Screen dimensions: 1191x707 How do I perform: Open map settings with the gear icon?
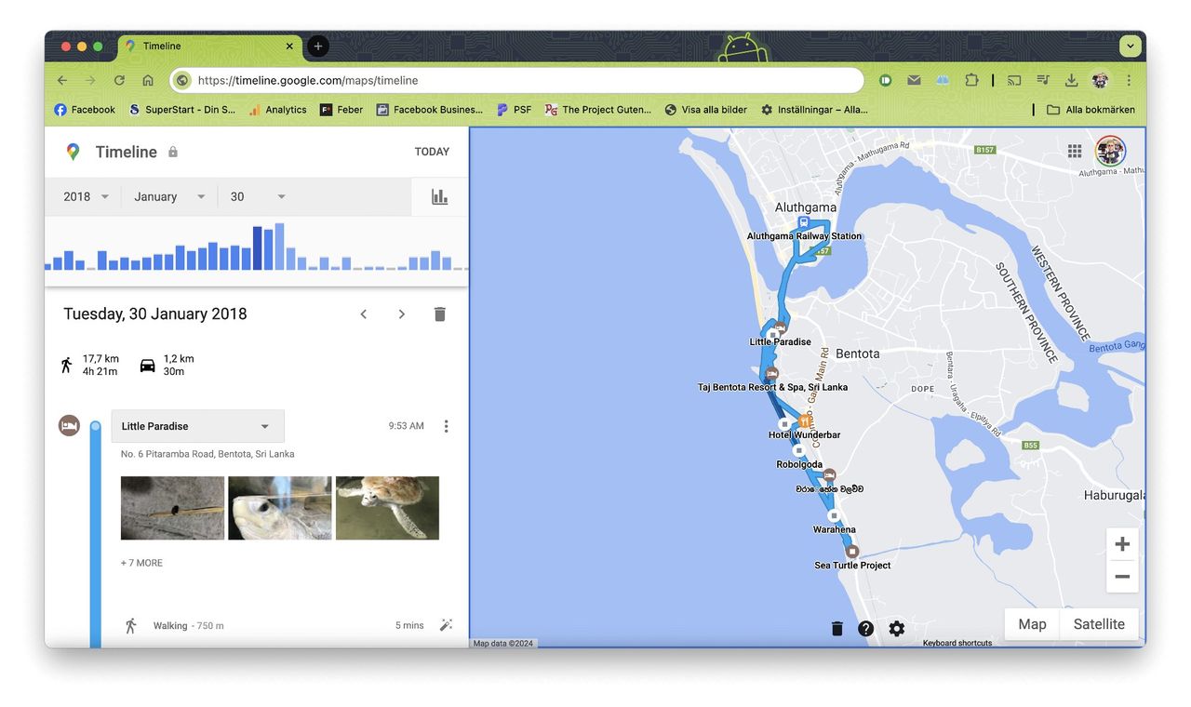click(x=896, y=628)
